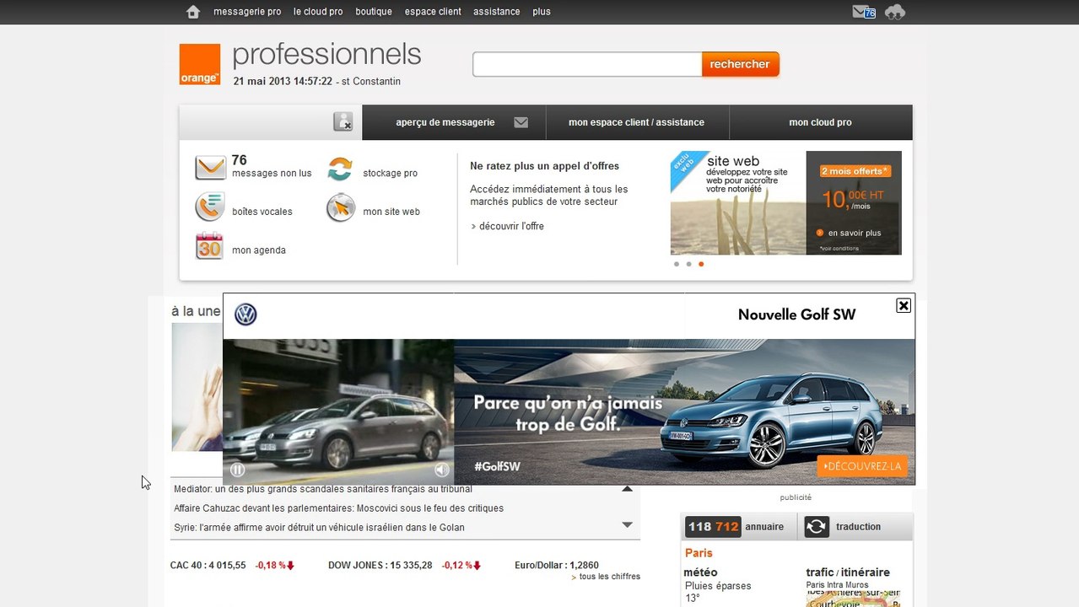Switch to mon espace client / assistance tab
Image resolution: width=1079 pixels, height=607 pixels.
[637, 122]
